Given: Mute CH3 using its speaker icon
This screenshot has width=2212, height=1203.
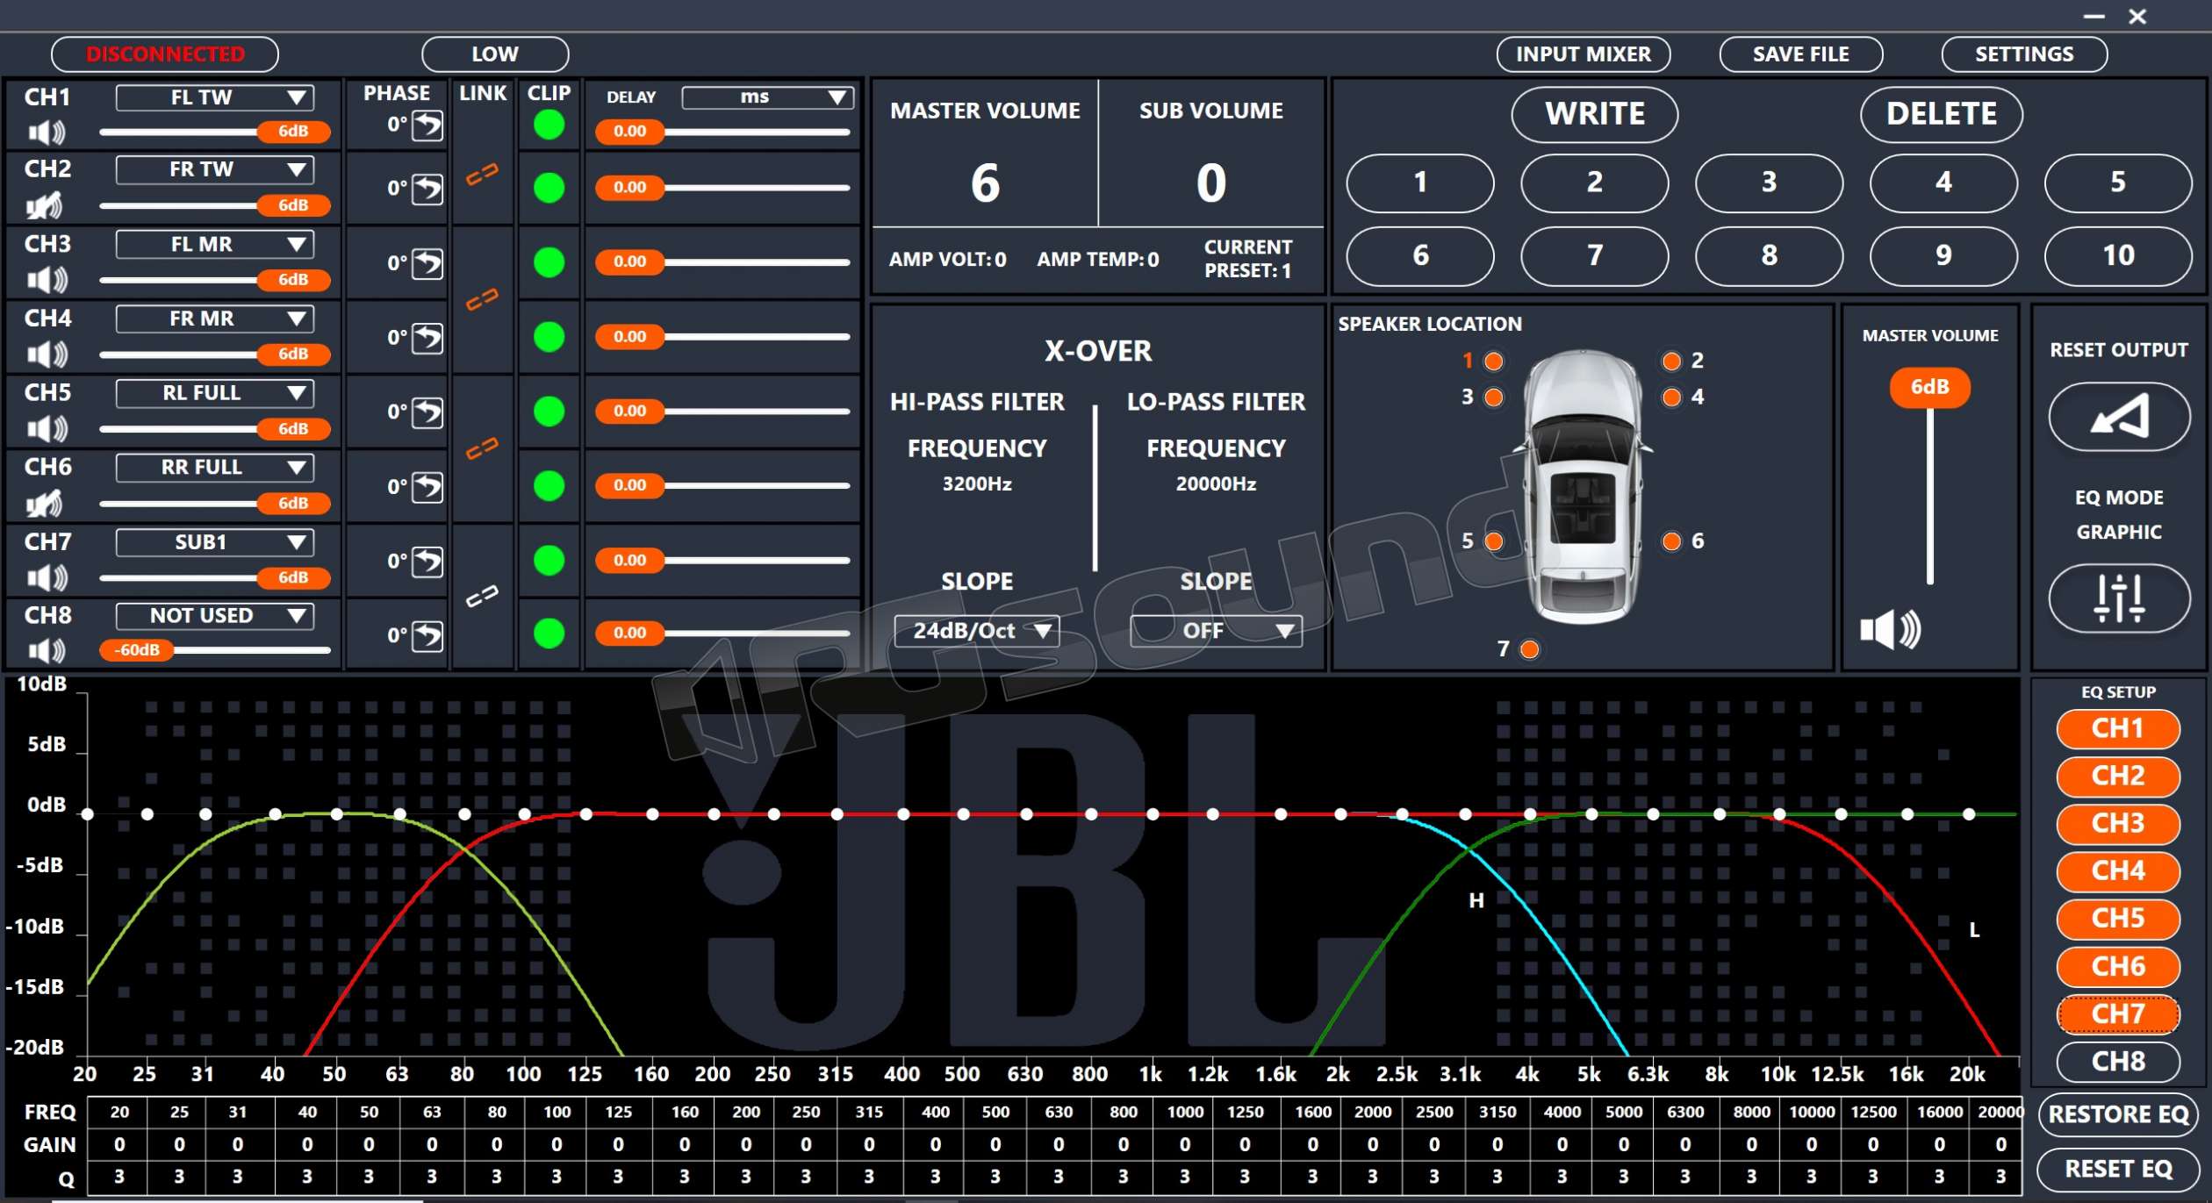Looking at the screenshot, I should coord(46,280).
